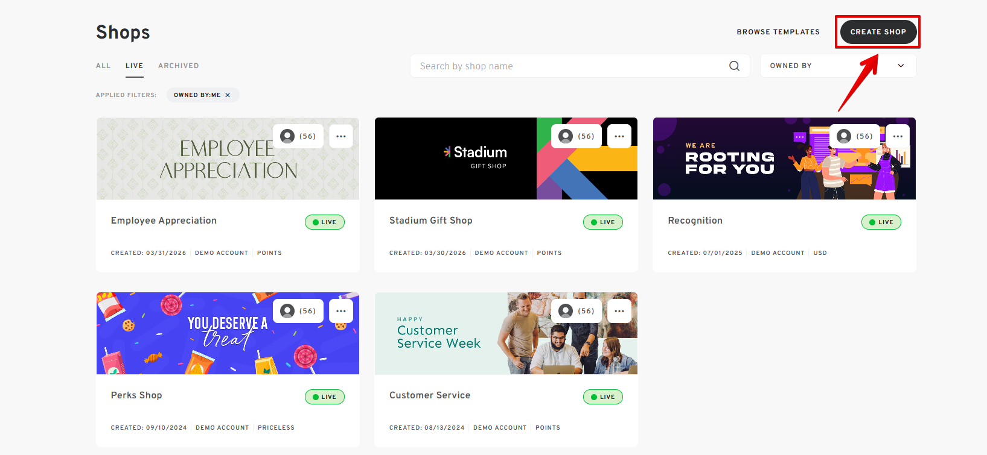
Task: Open three-dot menu on Stadium Gift Shop card
Action: [619, 136]
